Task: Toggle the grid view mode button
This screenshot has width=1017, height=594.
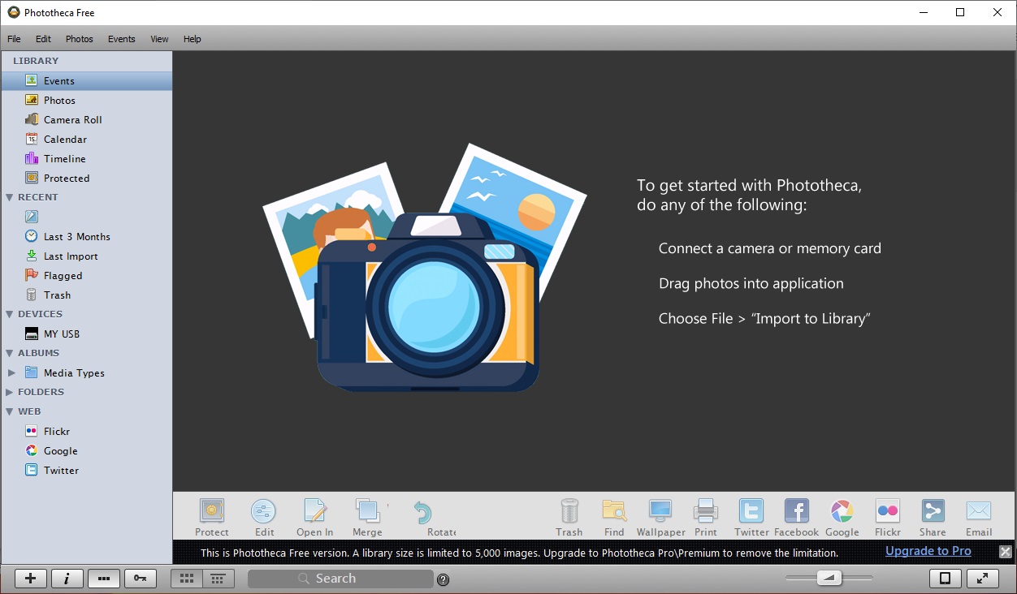Action: click(x=186, y=579)
